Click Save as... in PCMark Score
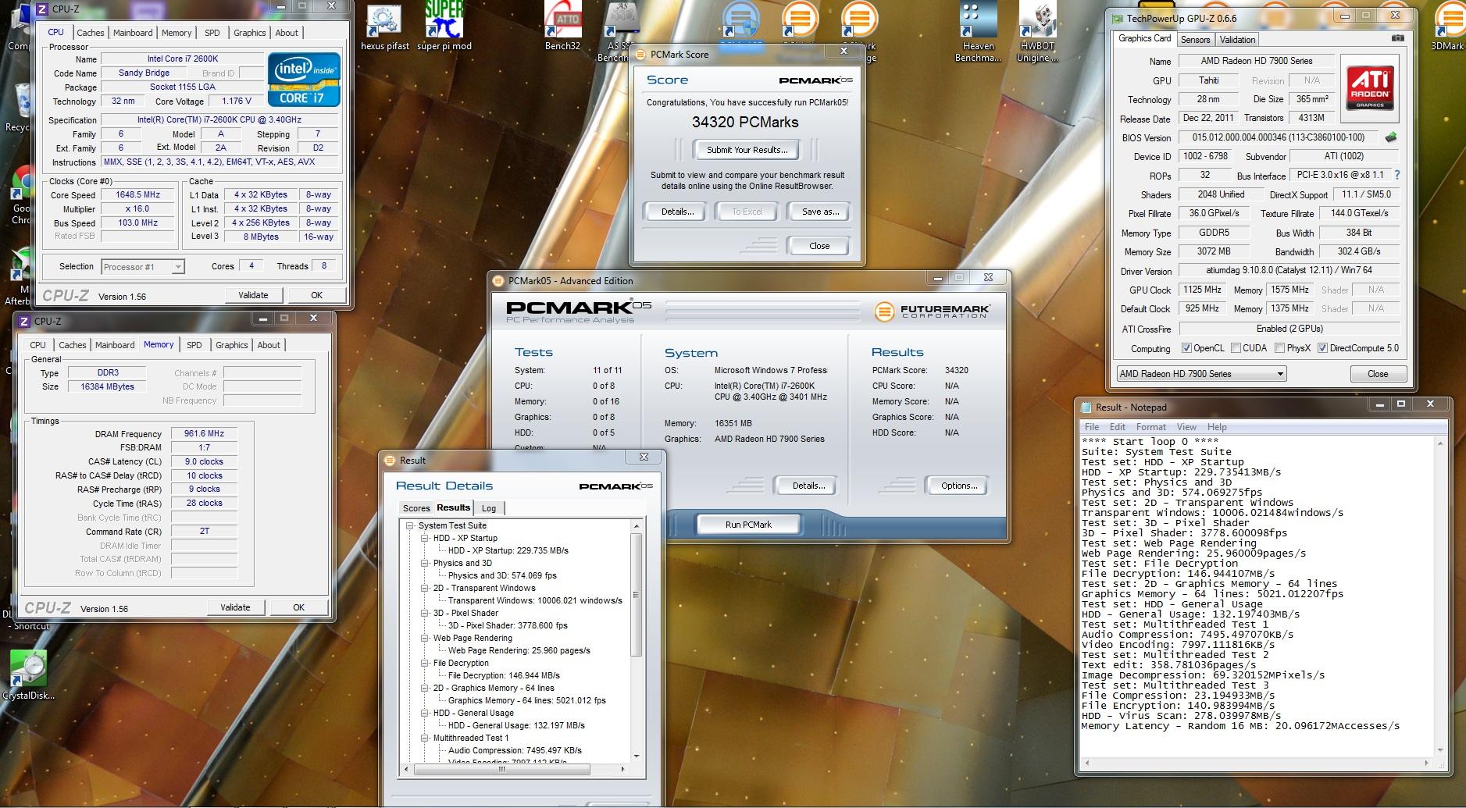The image size is (1466, 808). point(820,212)
